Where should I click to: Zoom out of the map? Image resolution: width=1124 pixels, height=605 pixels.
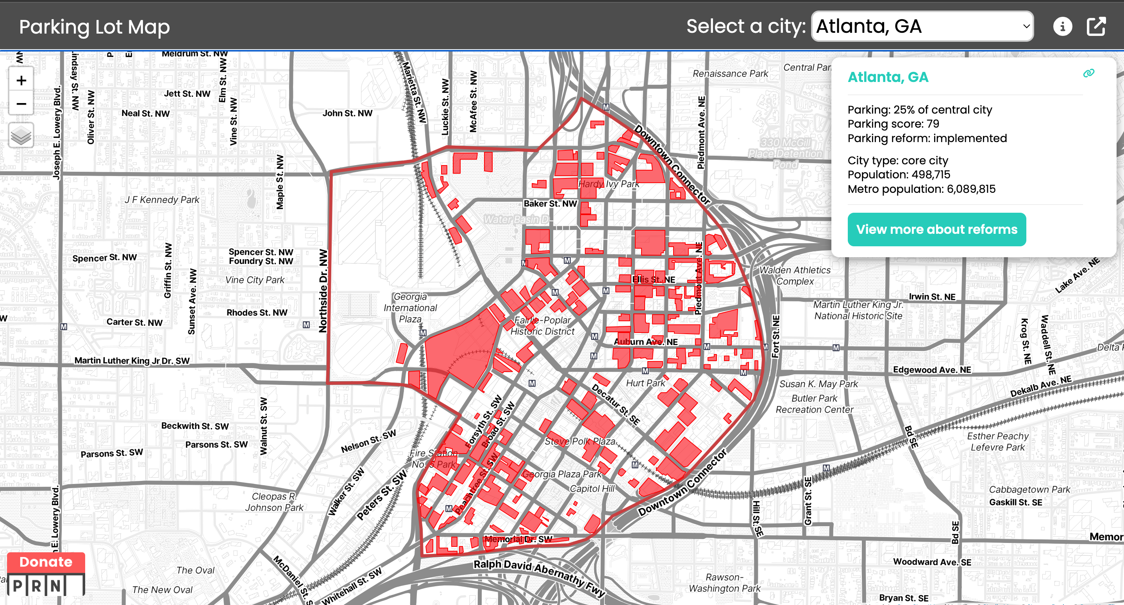click(x=21, y=104)
